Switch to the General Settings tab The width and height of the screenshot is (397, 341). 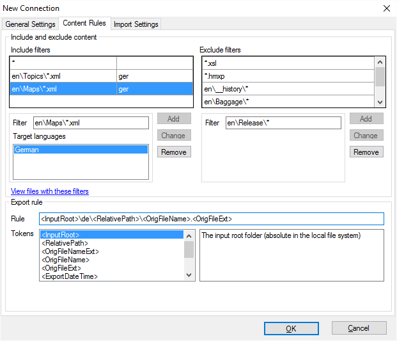(x=31, y=24)
